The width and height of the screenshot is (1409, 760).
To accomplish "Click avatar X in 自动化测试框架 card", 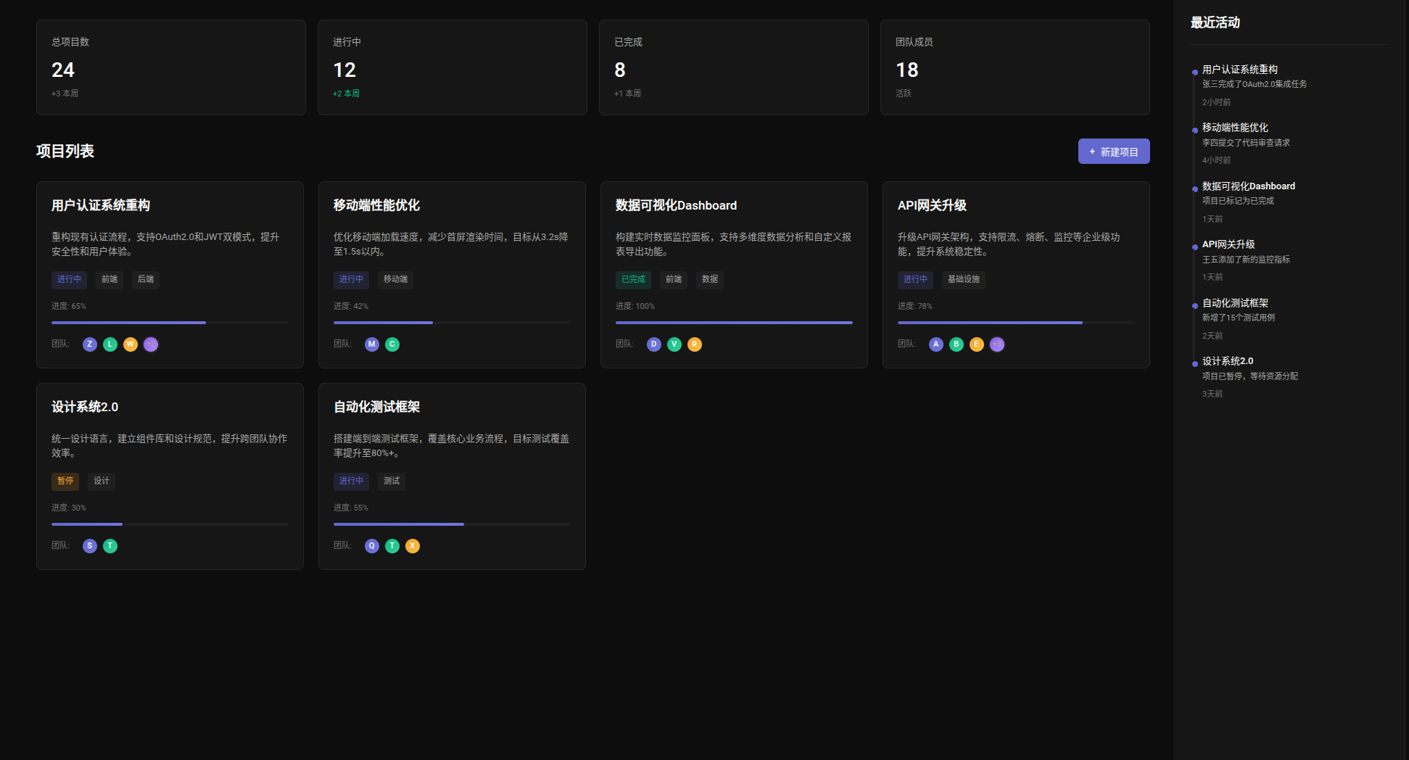I will click(413, 546).
